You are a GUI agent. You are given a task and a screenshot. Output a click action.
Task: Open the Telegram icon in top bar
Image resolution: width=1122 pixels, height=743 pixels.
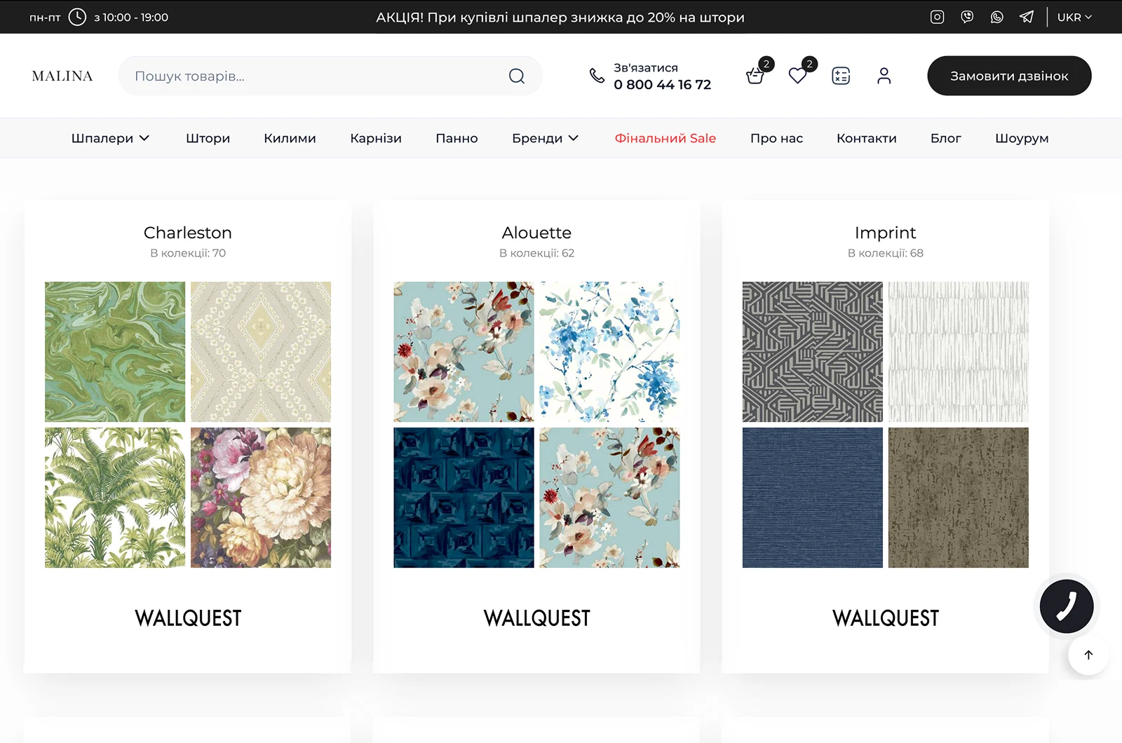tap(1027, 17)
